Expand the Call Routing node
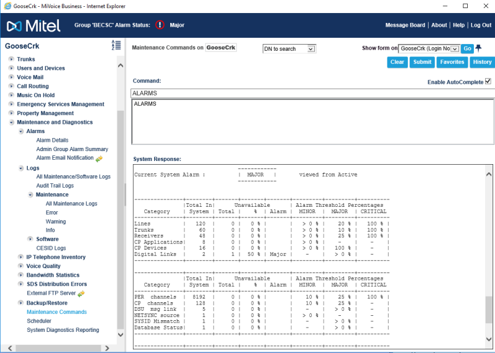495x353 pixels. tap(11, 86)
